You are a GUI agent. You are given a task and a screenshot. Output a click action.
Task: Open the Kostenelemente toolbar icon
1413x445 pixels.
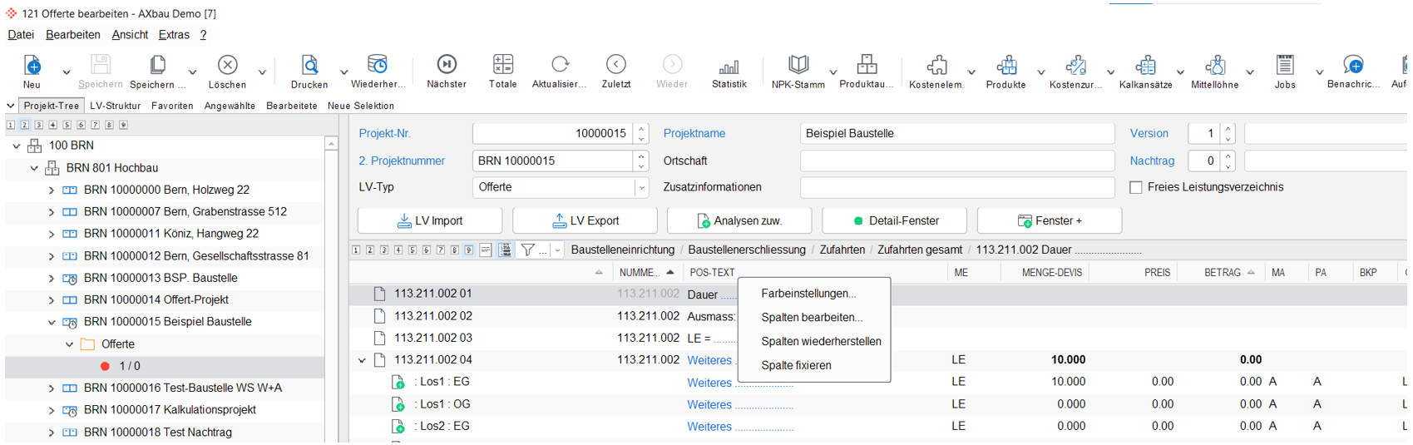937,65
